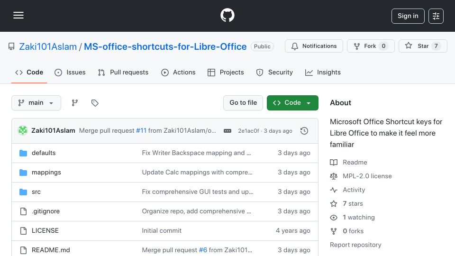View the 7 stars link
Viewport: 455px width, 256px height.
(x=353, y=203)
